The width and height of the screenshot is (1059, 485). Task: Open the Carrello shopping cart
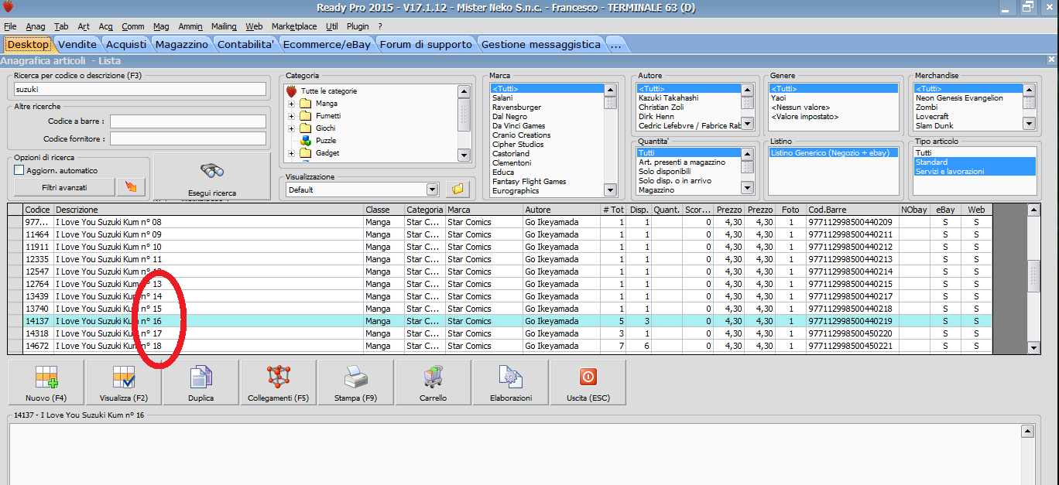434,382
